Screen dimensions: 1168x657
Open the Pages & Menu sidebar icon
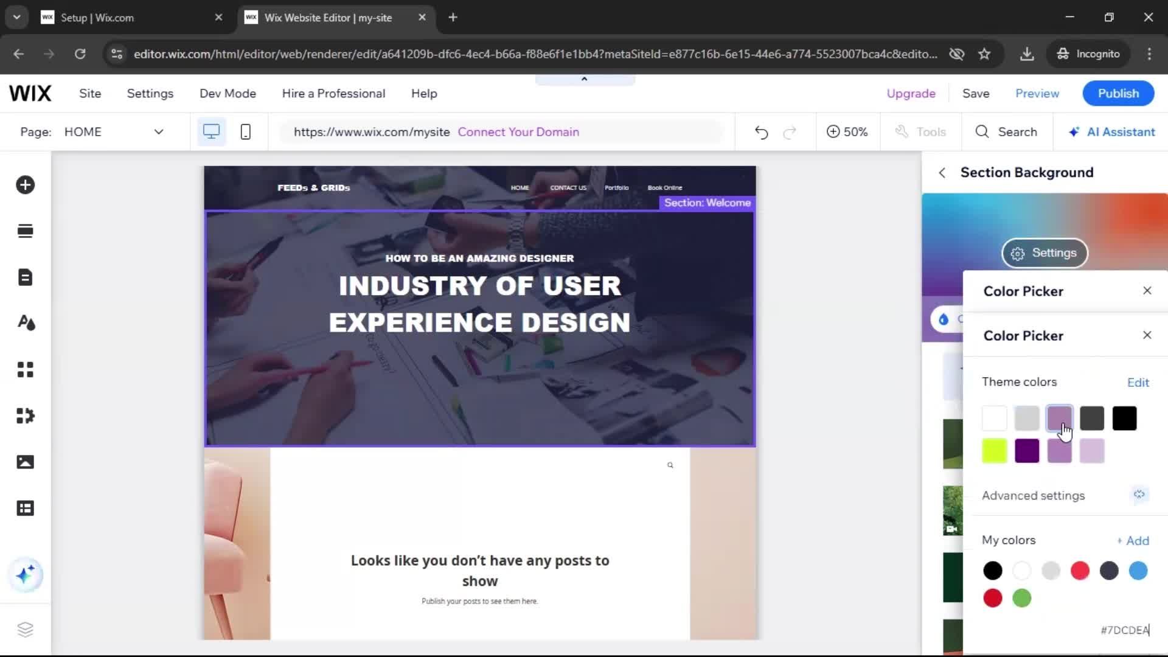(25, 277)
